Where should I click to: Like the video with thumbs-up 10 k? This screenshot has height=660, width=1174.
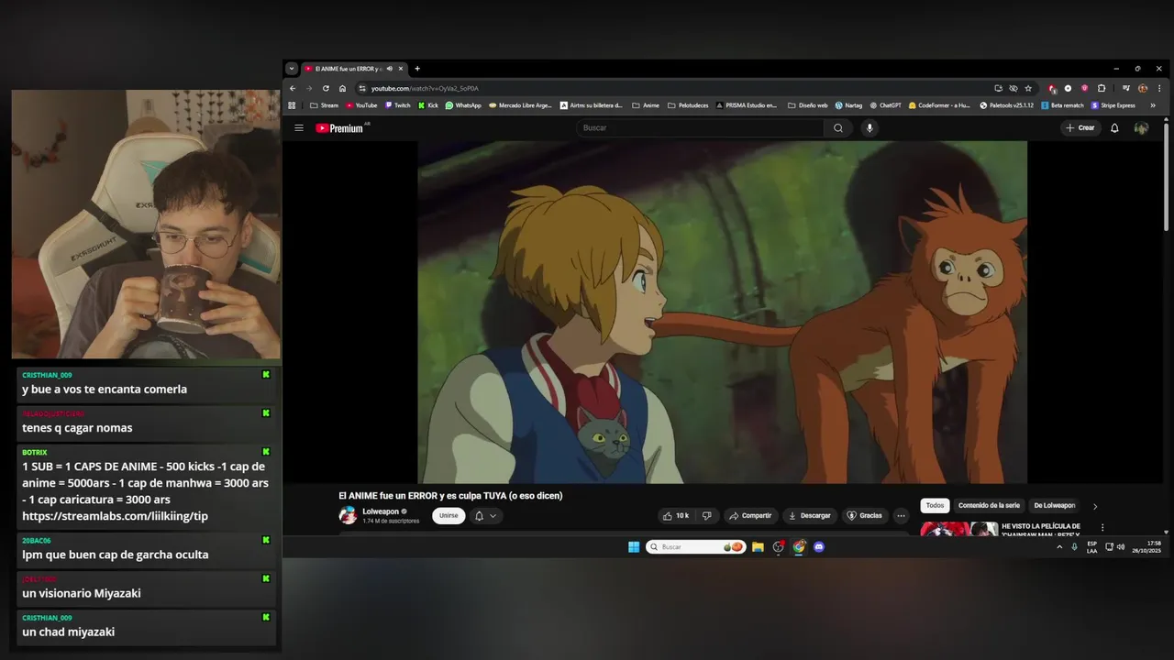pos(675,515)
